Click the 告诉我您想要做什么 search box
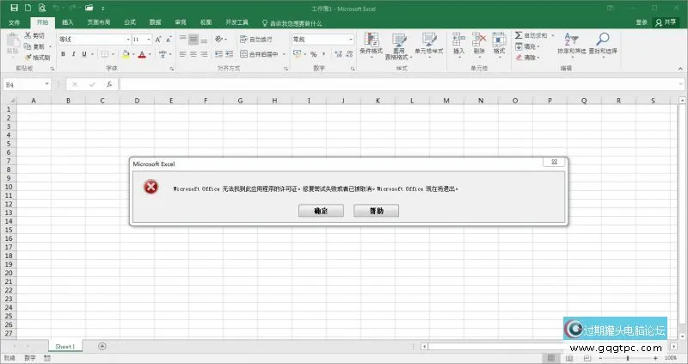 pyautogui.click(x=292, y=23)
